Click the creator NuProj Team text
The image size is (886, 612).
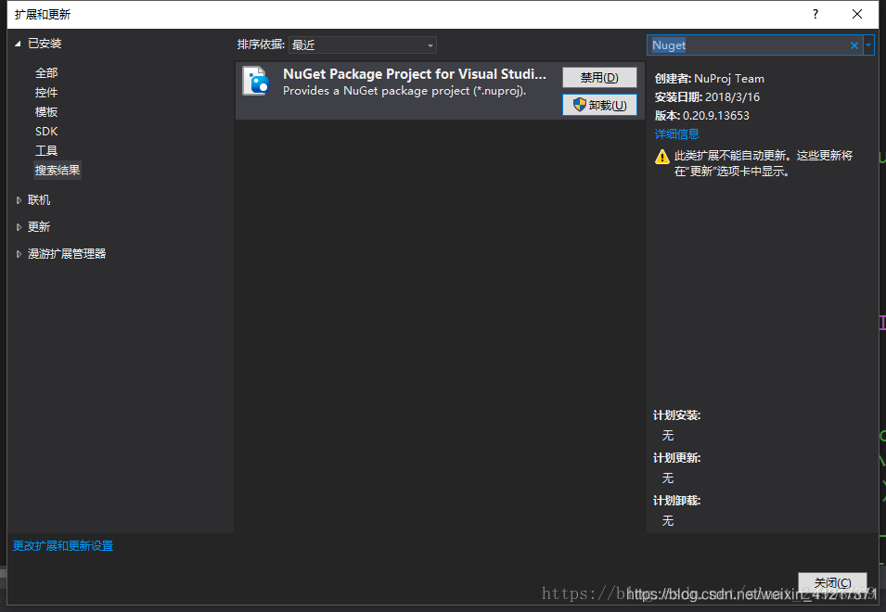tap(729, 79)
